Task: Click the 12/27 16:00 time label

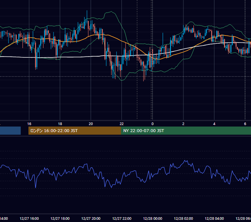Action: pyautogui.click(x=29, y=218)
